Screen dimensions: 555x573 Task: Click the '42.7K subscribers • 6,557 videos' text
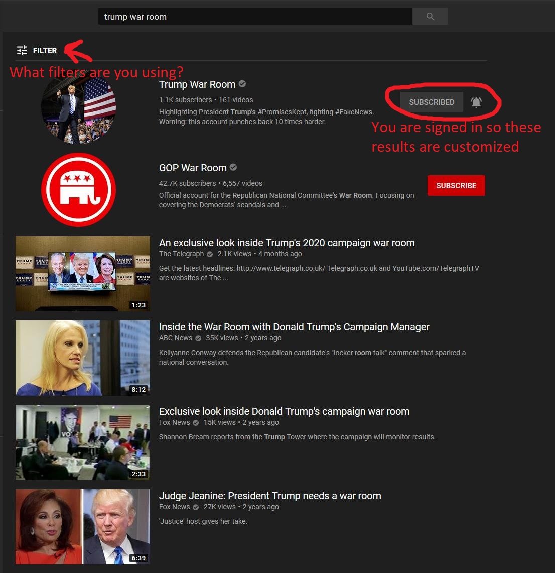pos(211,183)
